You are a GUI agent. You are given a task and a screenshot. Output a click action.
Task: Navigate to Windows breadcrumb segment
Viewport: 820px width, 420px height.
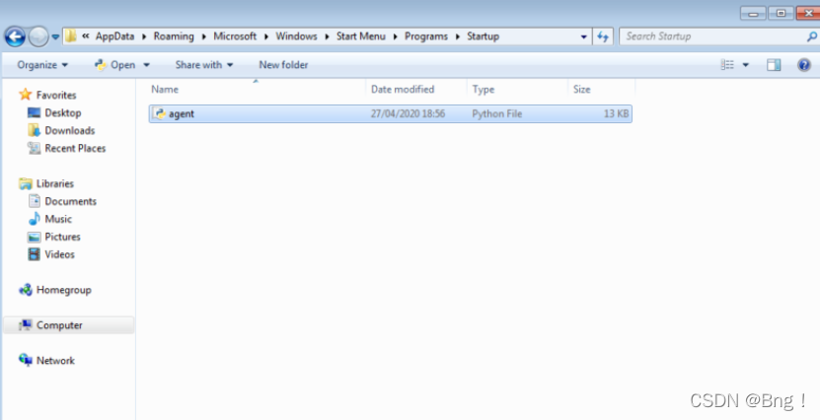click(296, 36)
